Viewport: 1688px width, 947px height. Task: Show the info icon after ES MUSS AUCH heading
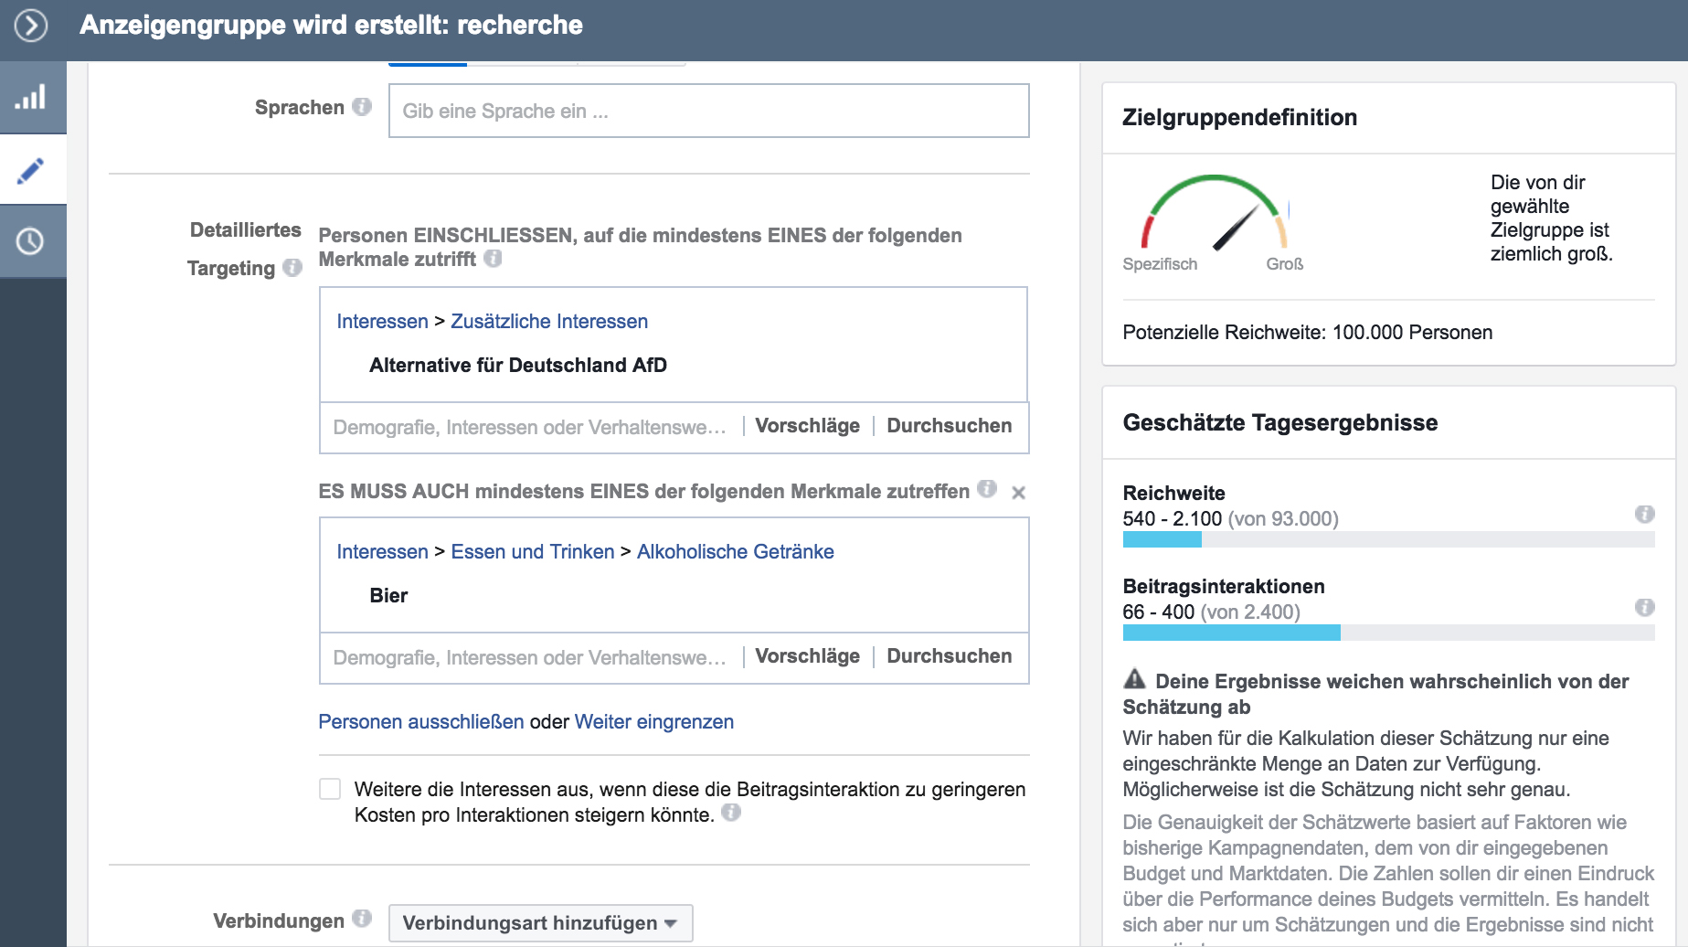coord(987,489)
